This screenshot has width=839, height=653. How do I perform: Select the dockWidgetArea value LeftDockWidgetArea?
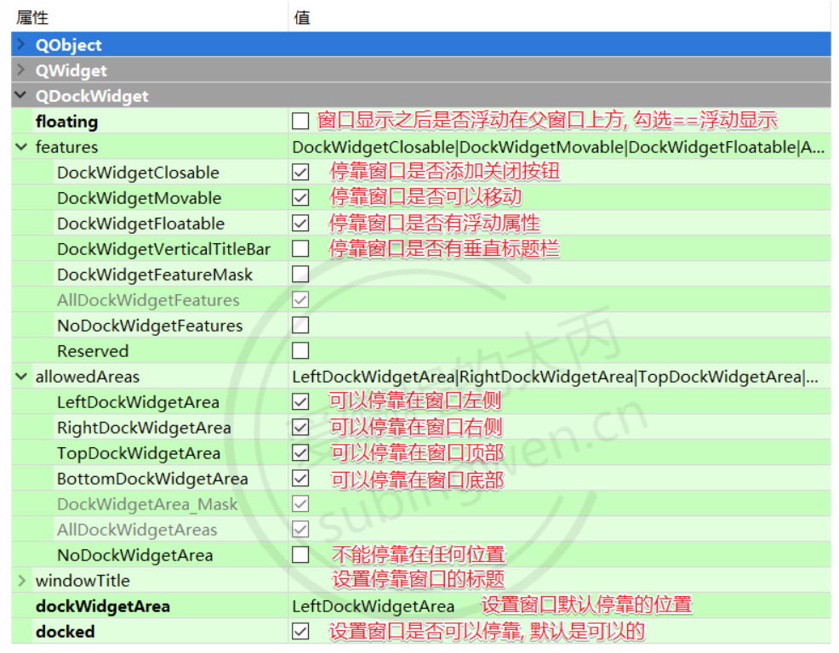373,606
